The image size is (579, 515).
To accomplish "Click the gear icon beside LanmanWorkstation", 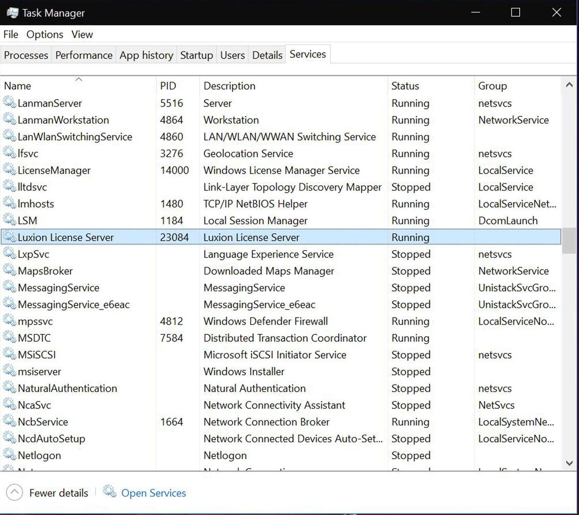I will click(10, 119).
